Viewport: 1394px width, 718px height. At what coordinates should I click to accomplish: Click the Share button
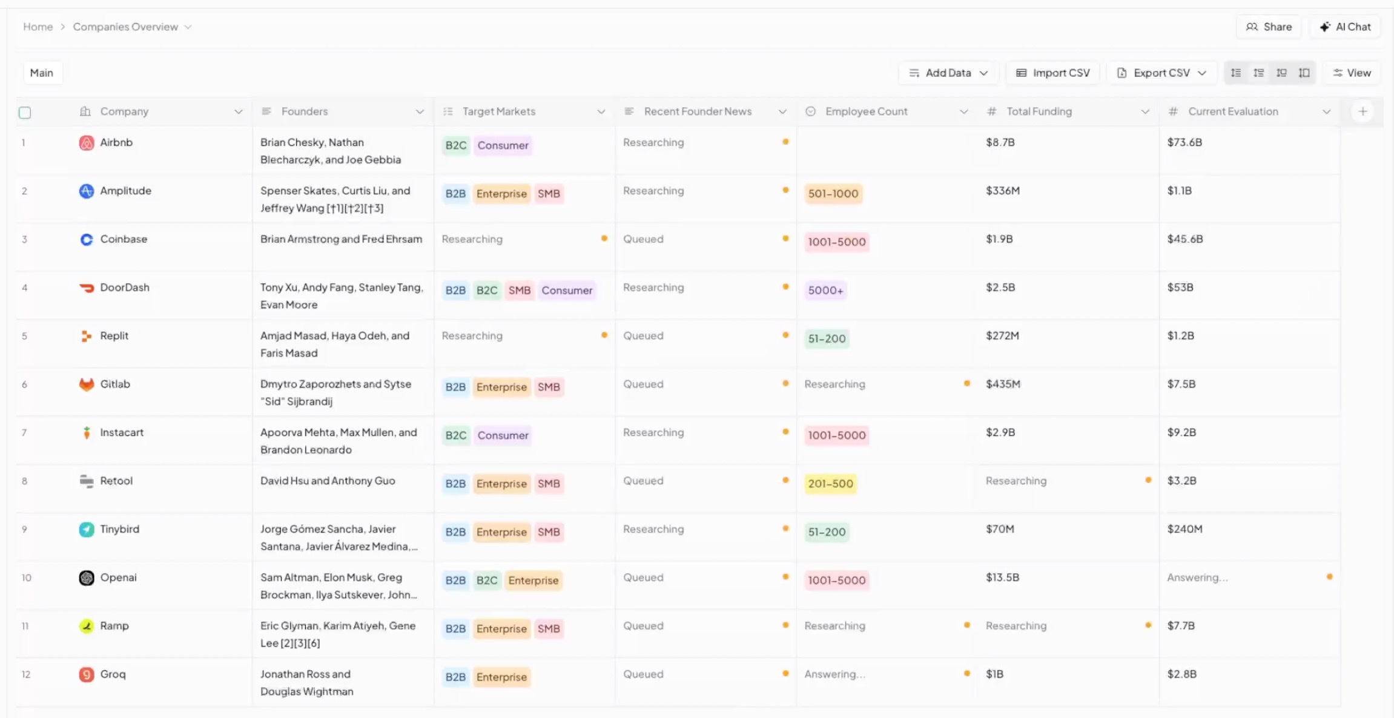pos(1269,27)
